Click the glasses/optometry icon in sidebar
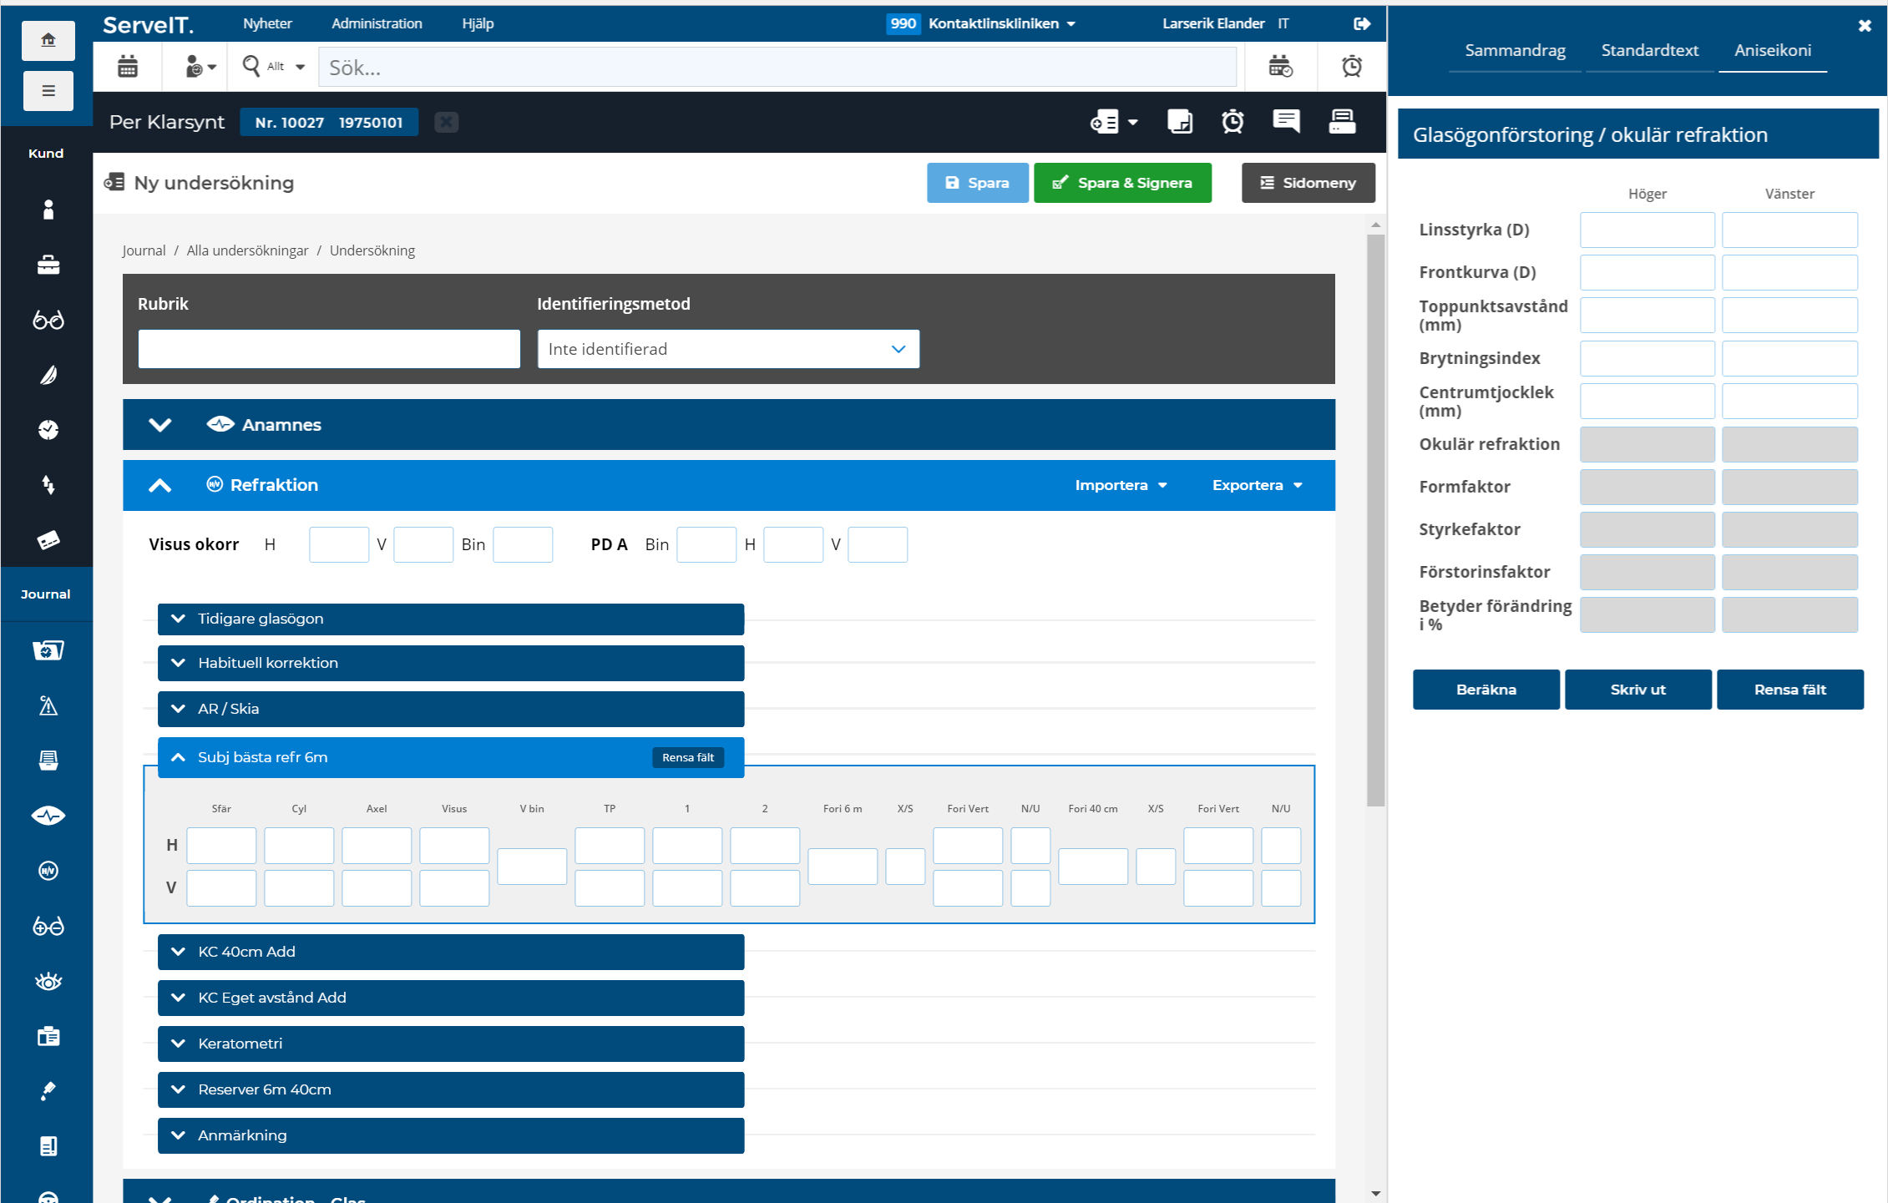This screenshot has width=1888, height=1203. pyautogui.click(x=45, y=320)
